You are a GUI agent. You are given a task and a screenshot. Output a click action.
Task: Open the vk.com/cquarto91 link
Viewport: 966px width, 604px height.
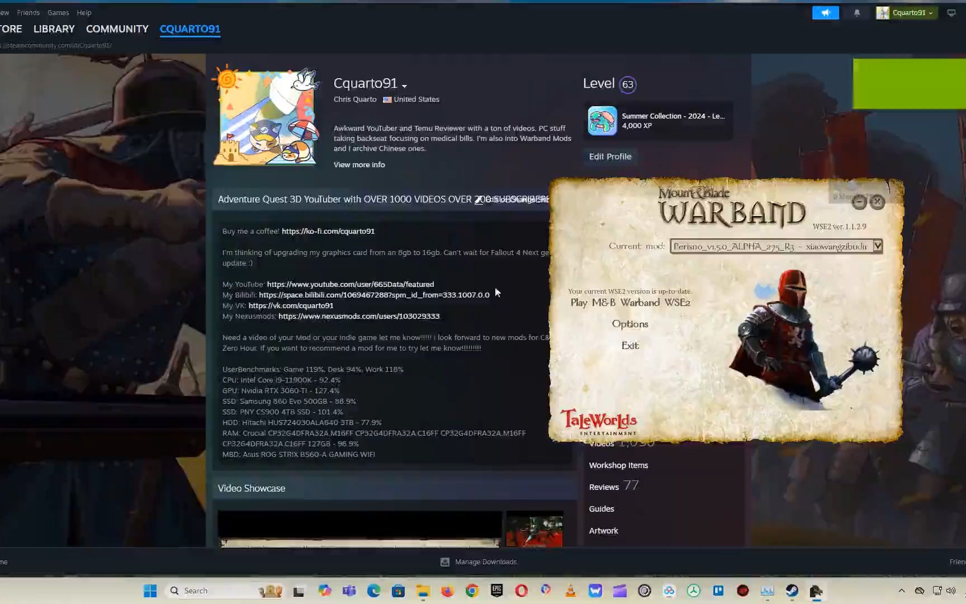pyautogui.click(x=291, y=305)
